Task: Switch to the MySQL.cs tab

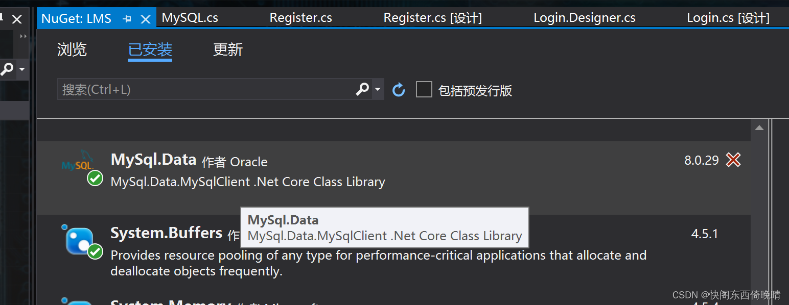Action: [x=190, y=17]
